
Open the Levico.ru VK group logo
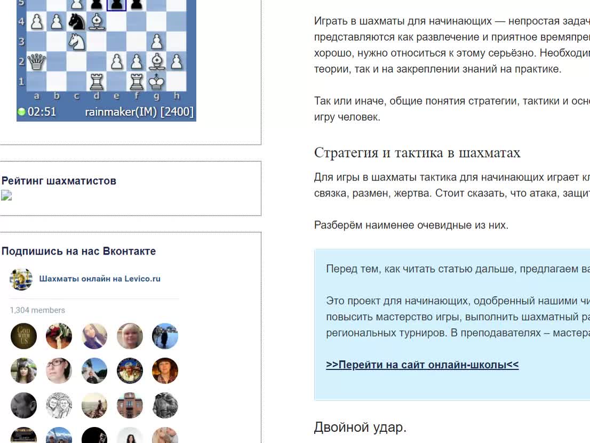[21, 279]
